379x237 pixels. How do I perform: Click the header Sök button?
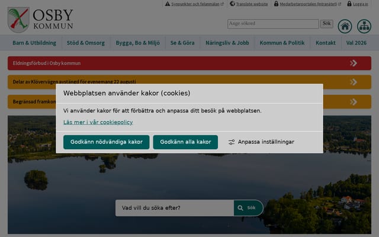point(326,24)
